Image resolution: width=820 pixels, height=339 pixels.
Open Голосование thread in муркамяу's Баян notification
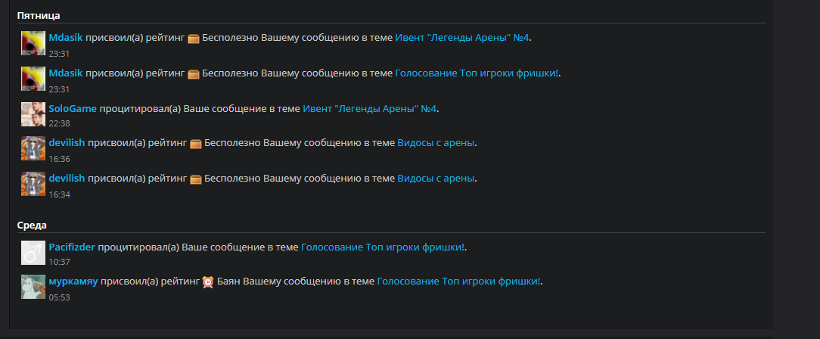pyautogui.click(x=458, y=281)
